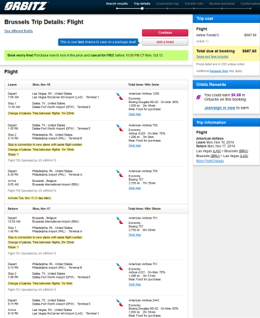
Task: Open Seat map for Brussels departure flight 751
Action: point(134,235)
